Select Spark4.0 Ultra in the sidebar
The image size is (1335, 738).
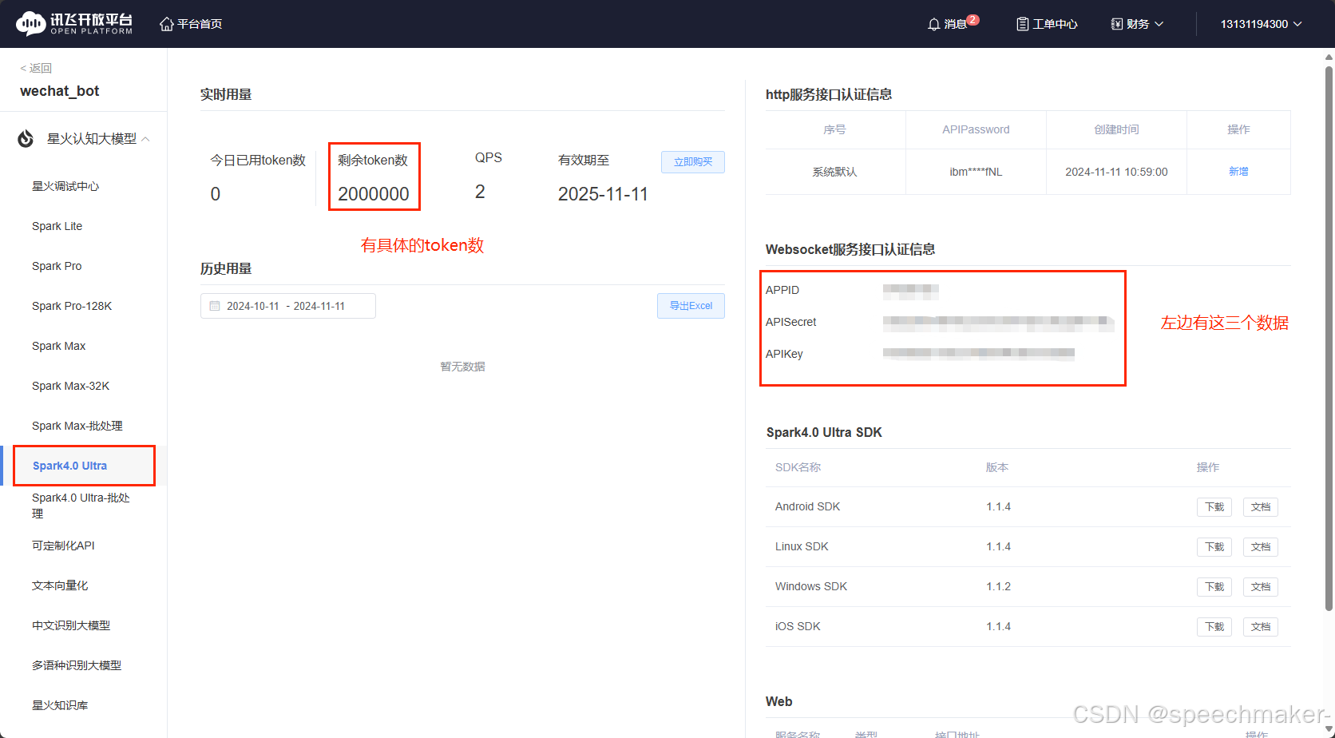[69, 466]
